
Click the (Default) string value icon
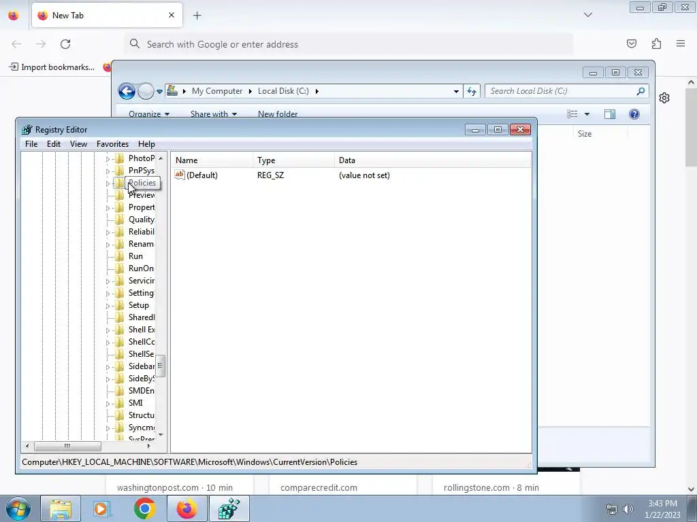180,175
